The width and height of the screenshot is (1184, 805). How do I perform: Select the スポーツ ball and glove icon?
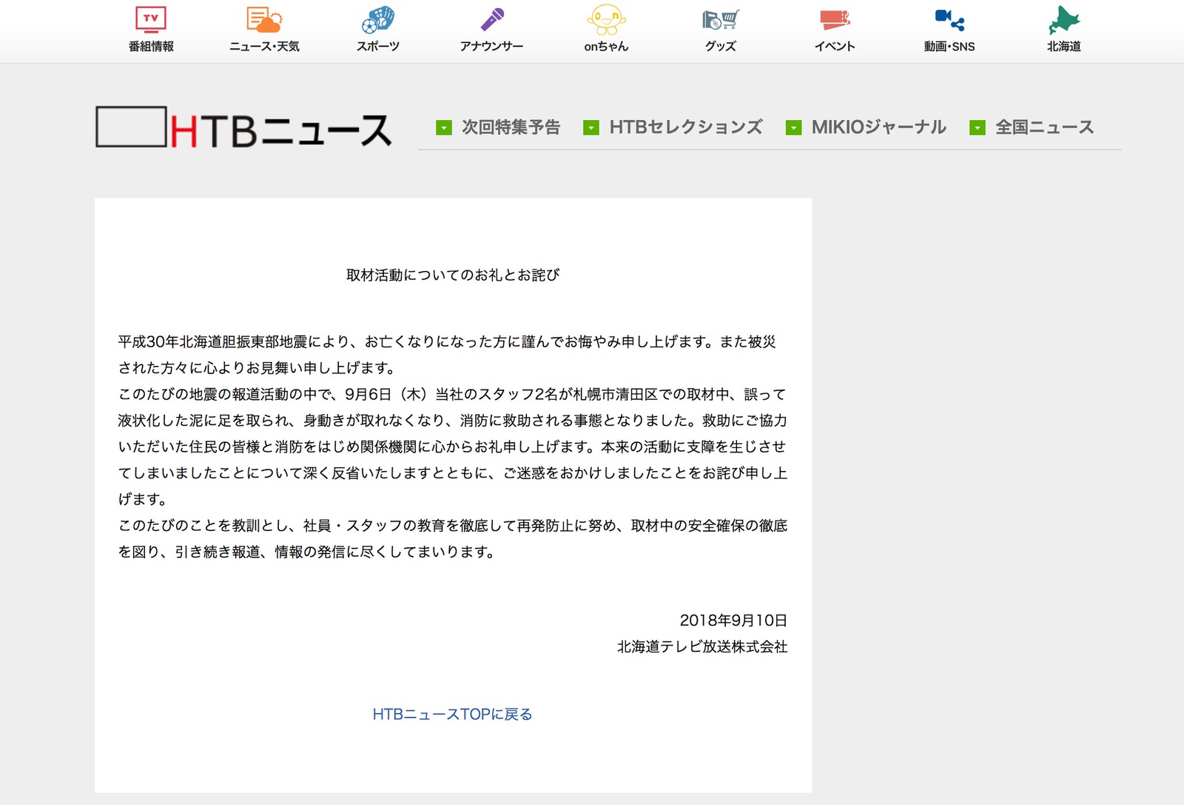point(378,19)
